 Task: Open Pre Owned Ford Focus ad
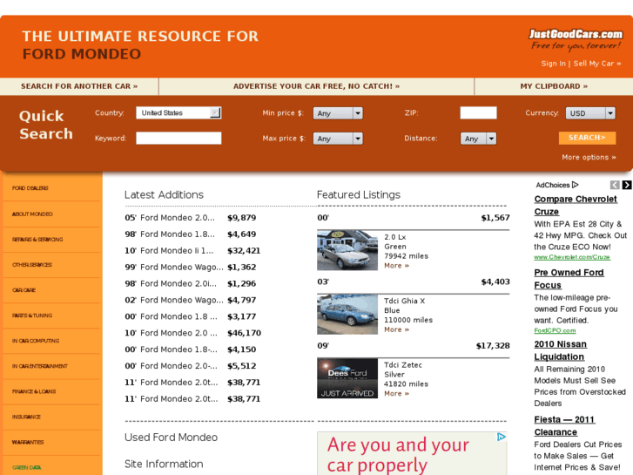click(x=569, y=279)
